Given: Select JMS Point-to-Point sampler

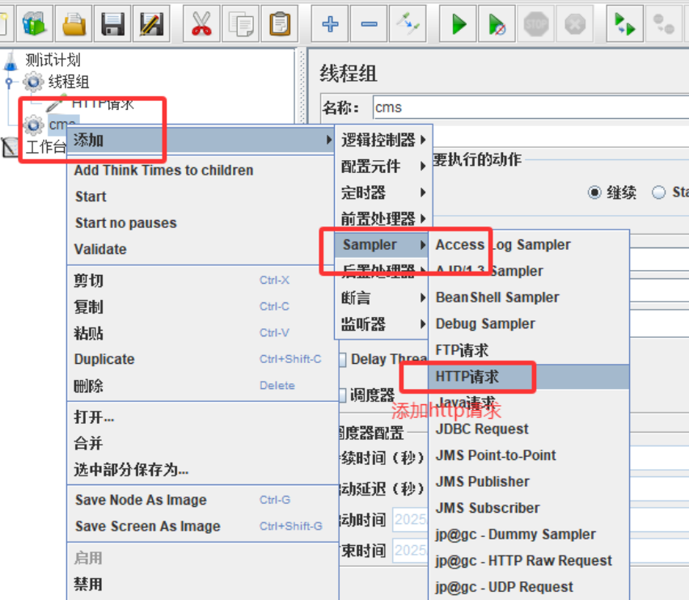Looking at the screenshot, I should click(529, 455).
